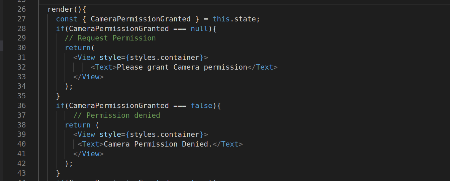Image resolution: width=450 pixels, height=181 pixels.
Task: Click the 'this' keyword before .state
Action: (221, 19)
